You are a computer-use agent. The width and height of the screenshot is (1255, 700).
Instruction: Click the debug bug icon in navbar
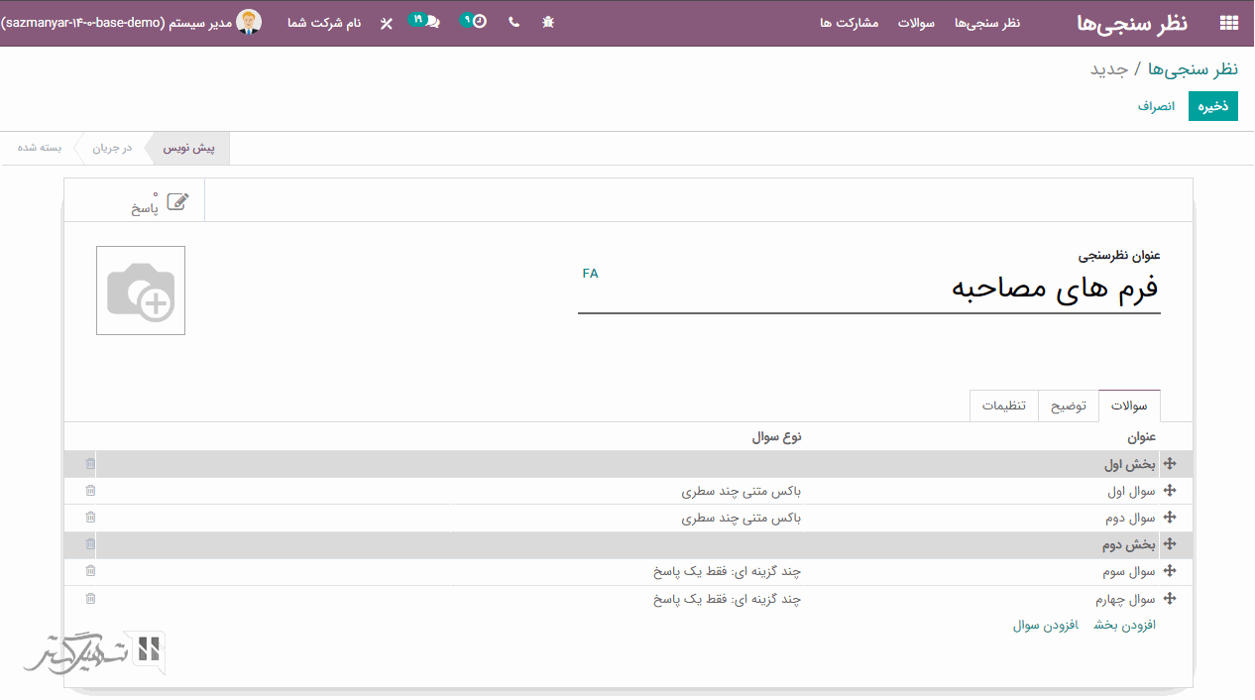[548, 22]
